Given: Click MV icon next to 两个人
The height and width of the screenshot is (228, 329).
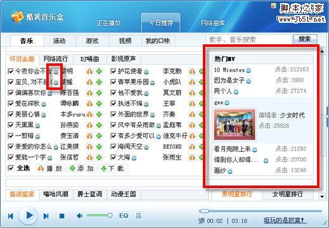Looking at the screenshot, I should point(236,92).
